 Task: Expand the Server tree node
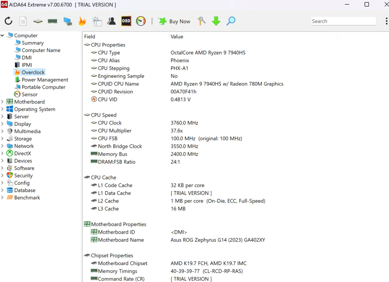tap(2, 116)
